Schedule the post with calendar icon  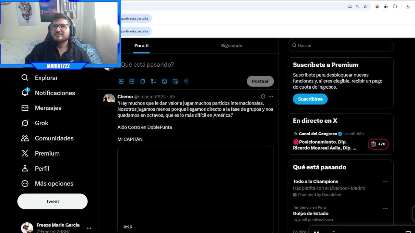(175, 81)
